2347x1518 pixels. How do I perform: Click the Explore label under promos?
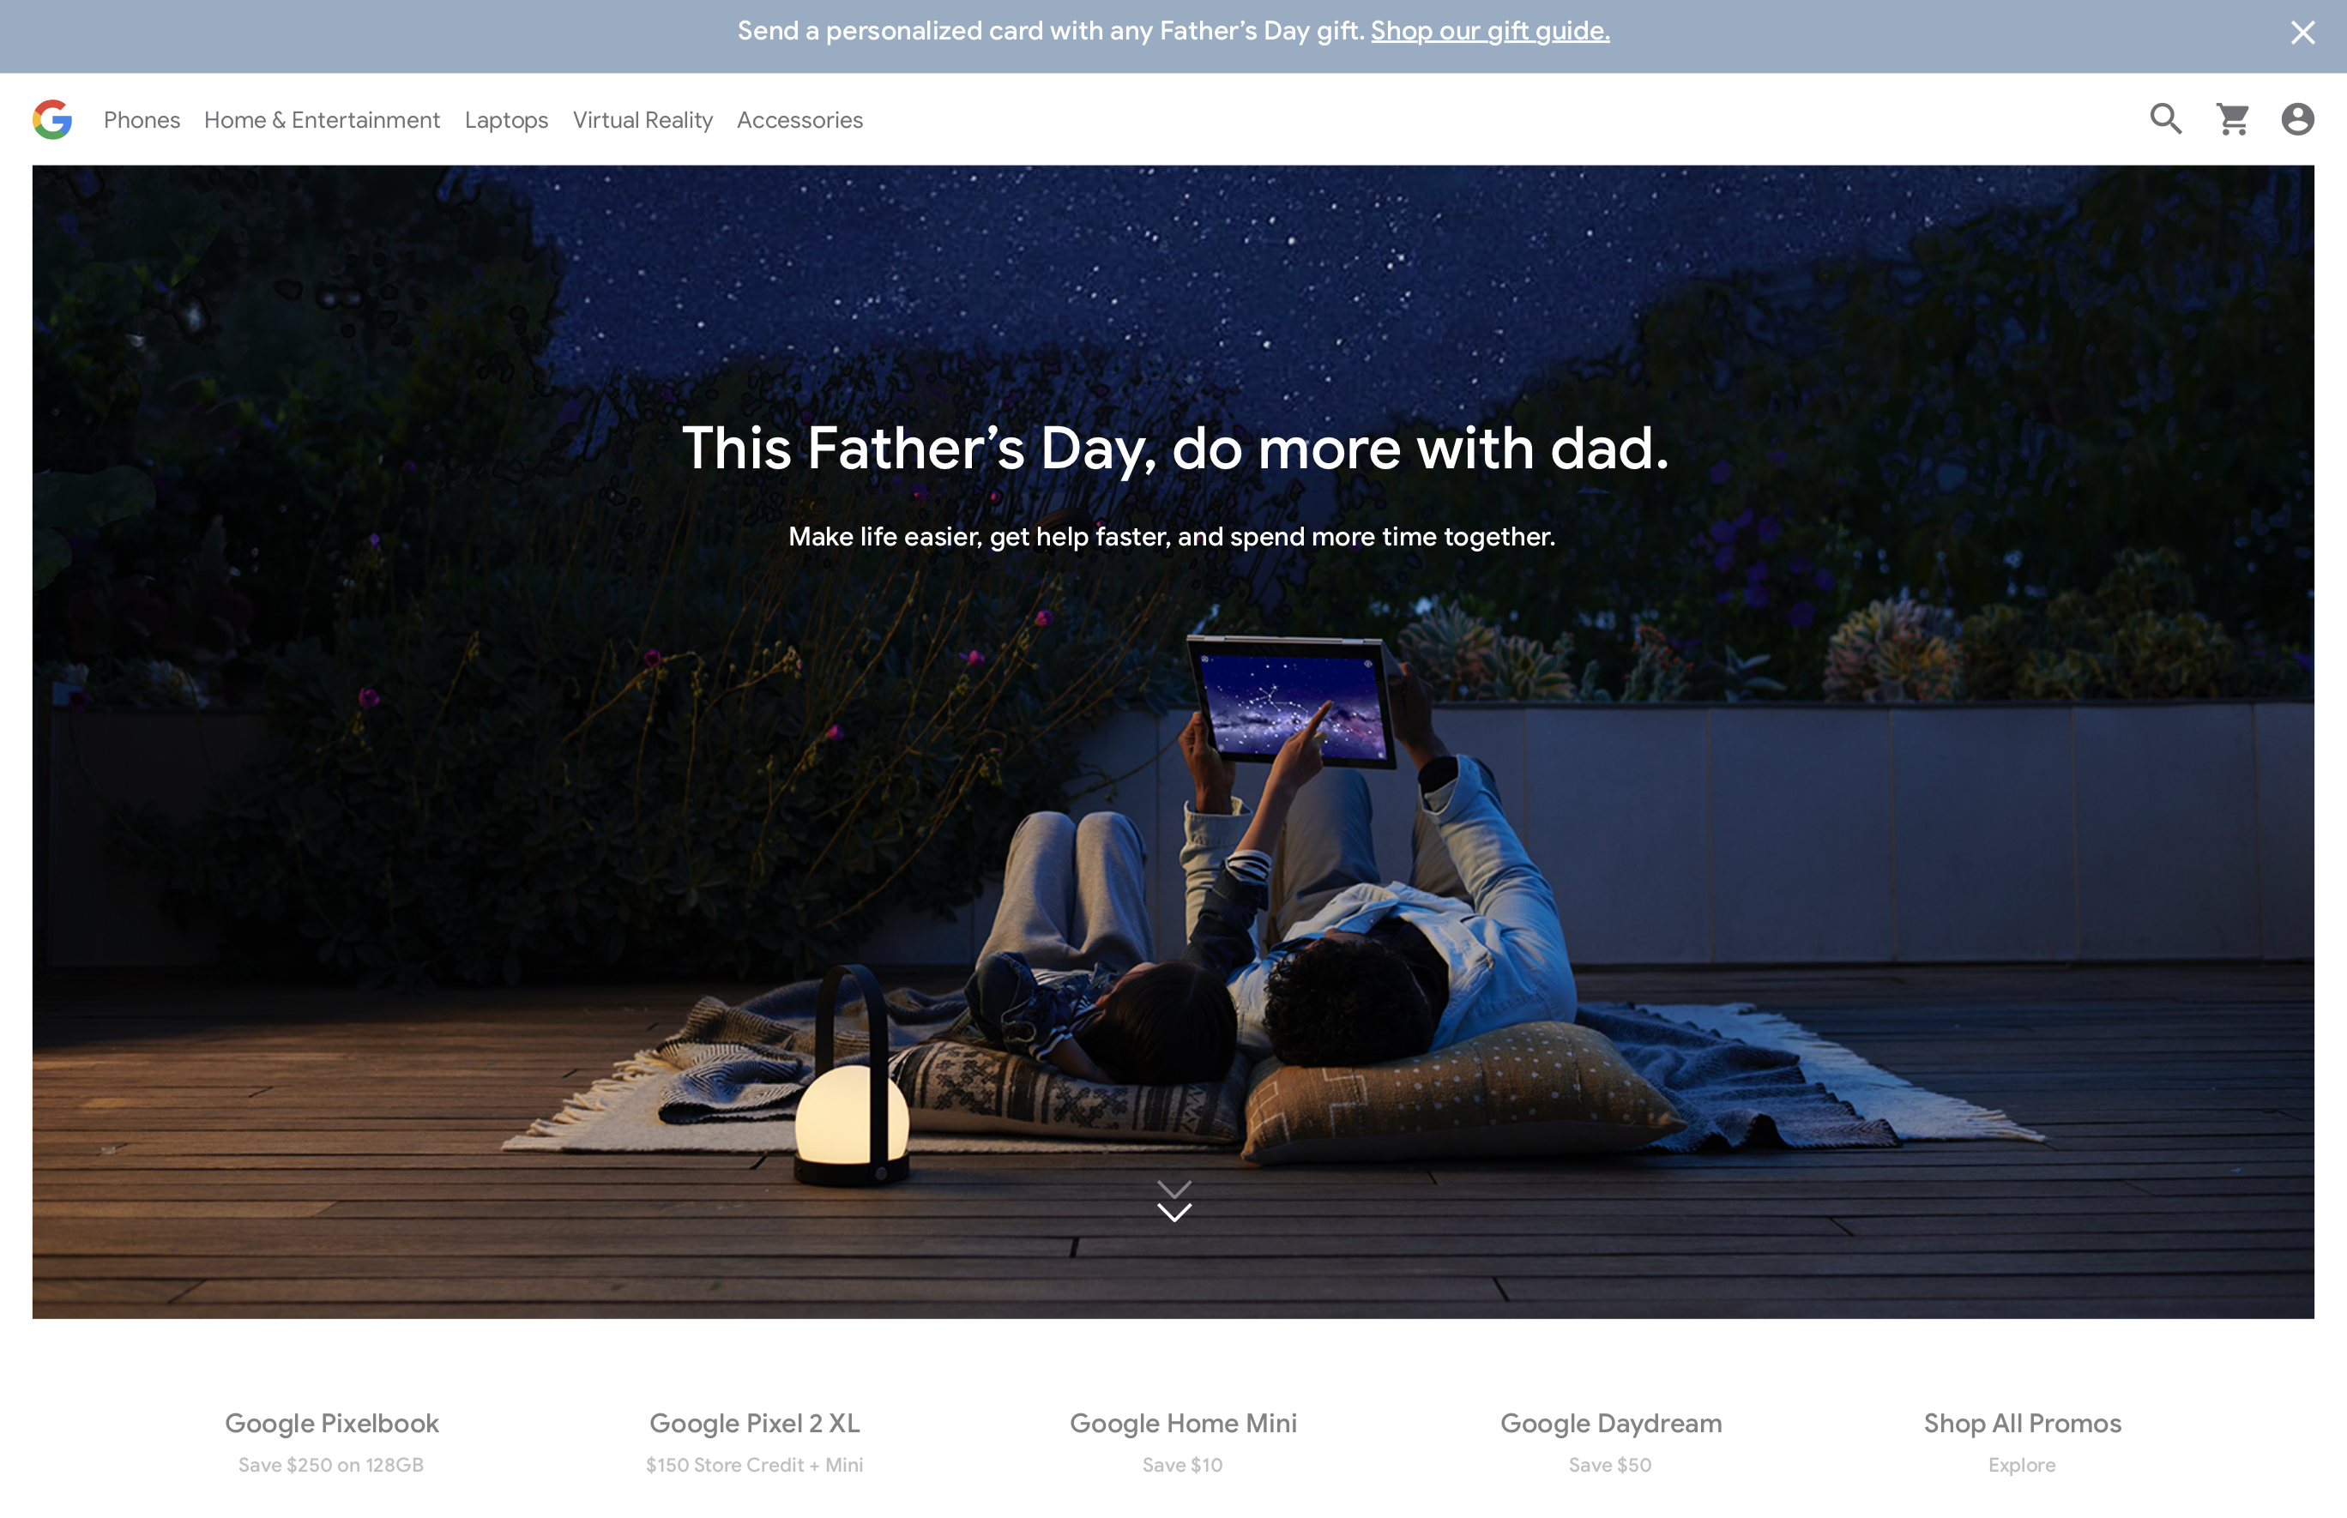tap(2022, 1465)
